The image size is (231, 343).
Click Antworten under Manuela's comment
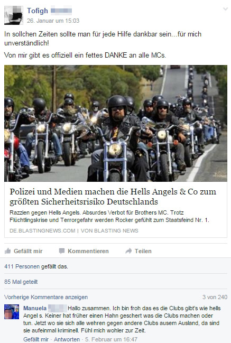click(67, 339)
